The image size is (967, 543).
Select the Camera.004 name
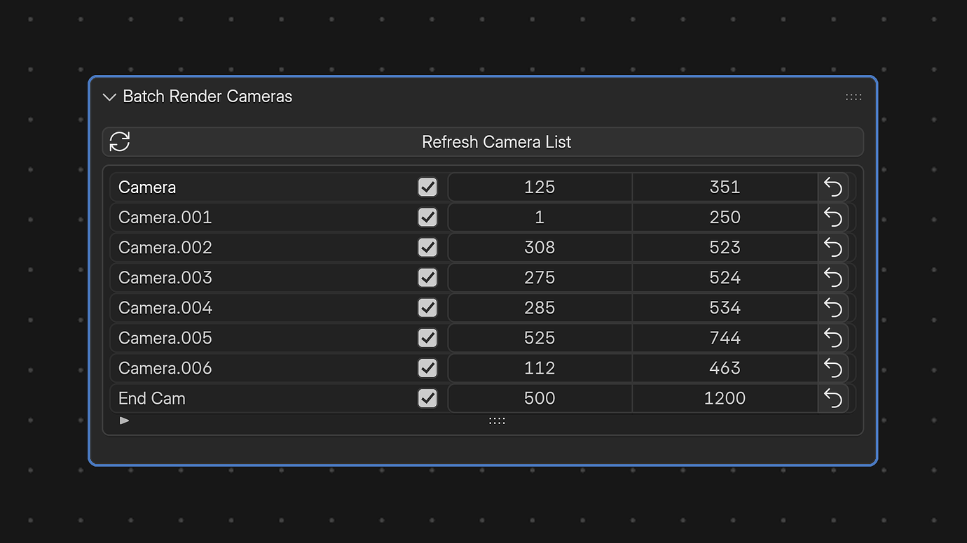pos(165,308)
